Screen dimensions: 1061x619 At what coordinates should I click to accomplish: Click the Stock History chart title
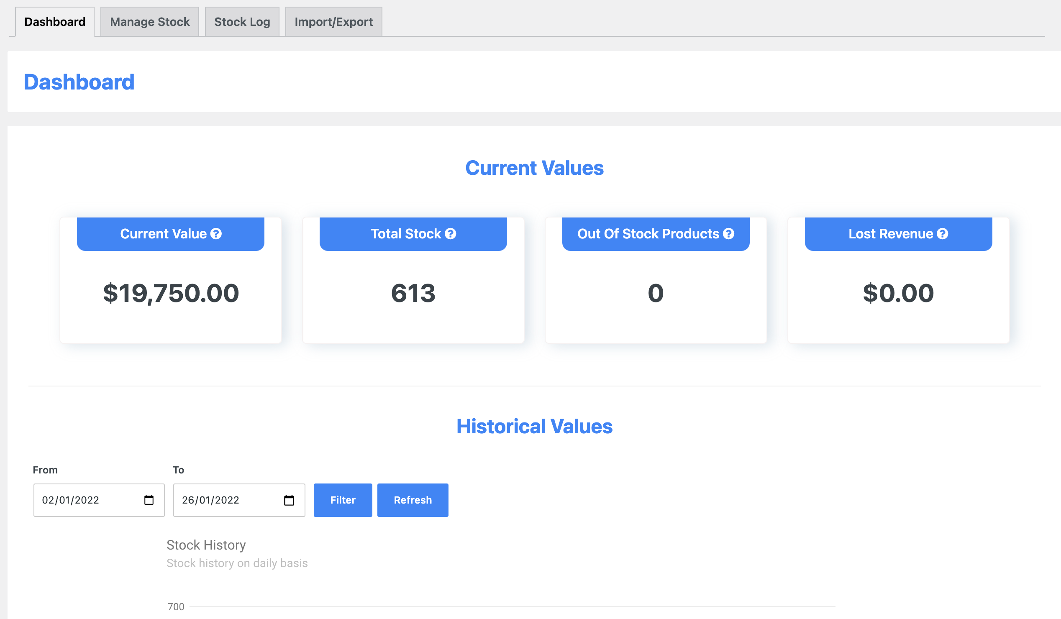point(206,545)
